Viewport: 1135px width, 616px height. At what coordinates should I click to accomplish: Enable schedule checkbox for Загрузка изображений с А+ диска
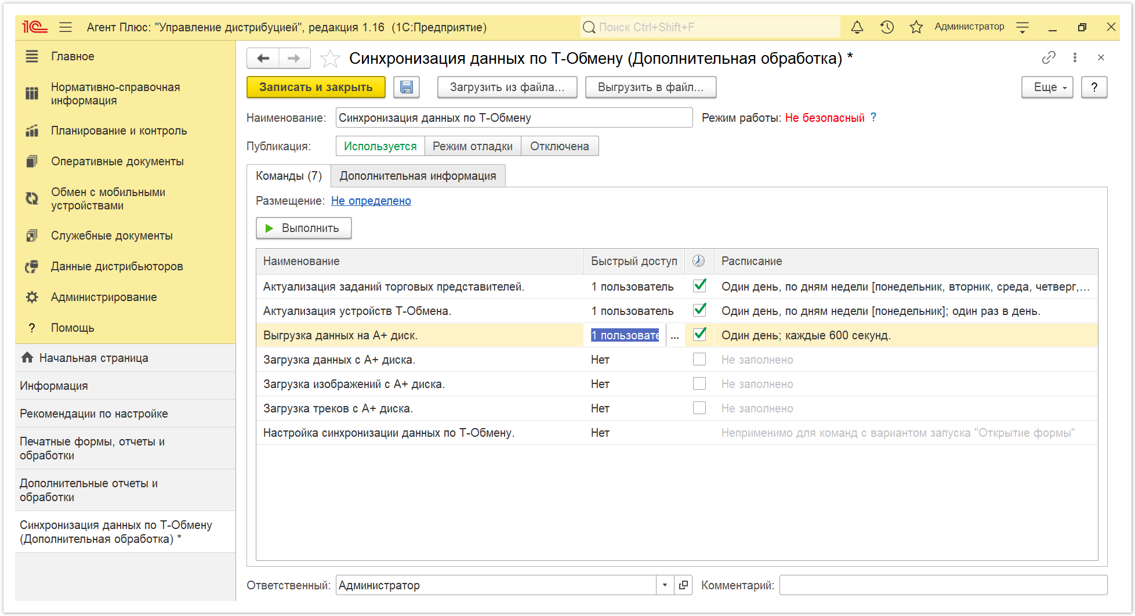pyautogui.click(x=699, y=383)
